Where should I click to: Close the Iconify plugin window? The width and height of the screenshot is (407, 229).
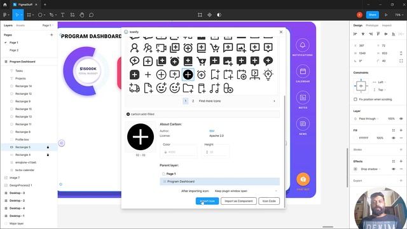281,32
